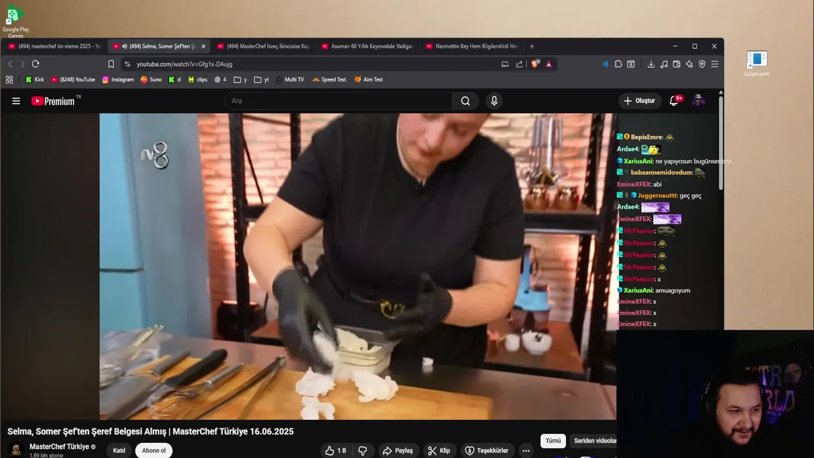The height and width of the screenshot is (458, 814).
Task: Open browser downloads icon
Action: (x=651, y=64)
